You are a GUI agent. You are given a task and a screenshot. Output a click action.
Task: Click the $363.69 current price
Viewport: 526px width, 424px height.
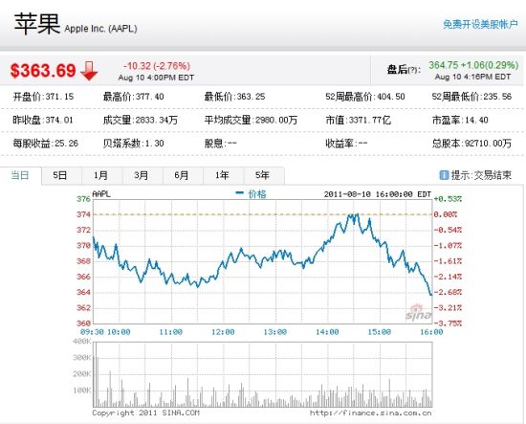click(x=43, y=71)
